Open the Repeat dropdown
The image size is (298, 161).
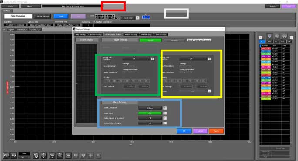coord(193,91)
